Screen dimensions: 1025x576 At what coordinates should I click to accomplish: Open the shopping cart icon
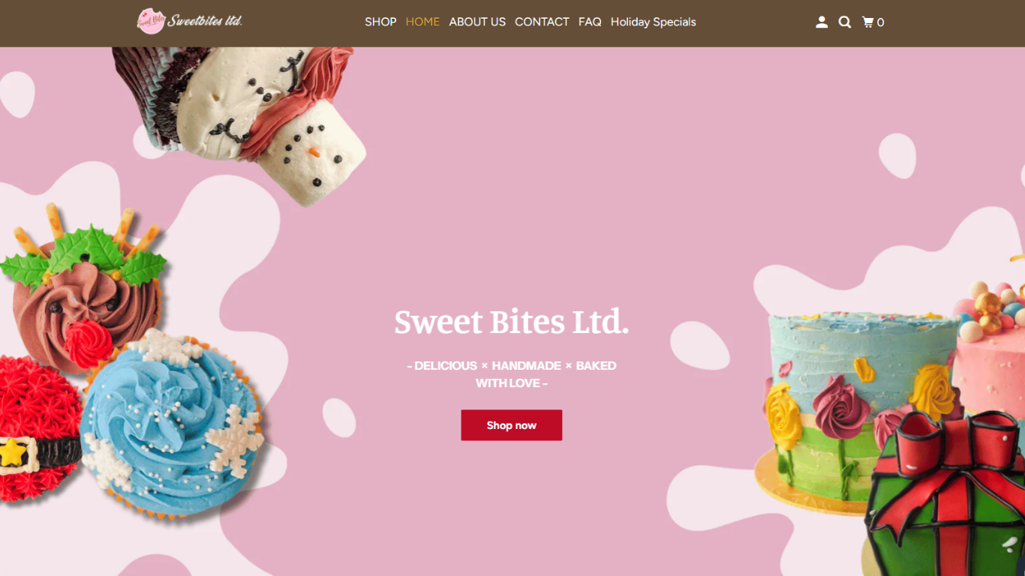click(x=868, y=22)
